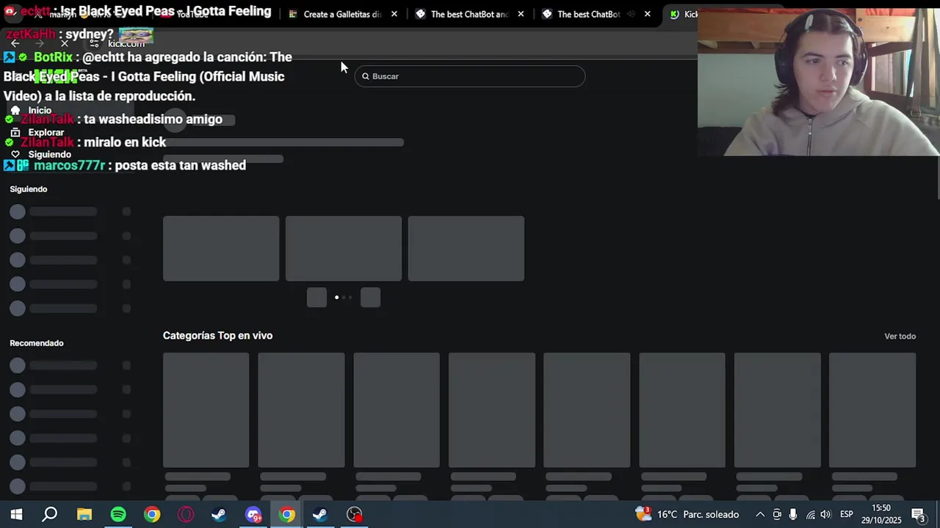The image size is (940, 528).
Task: Show hidden system tray icons
Action: pos(760,514)
